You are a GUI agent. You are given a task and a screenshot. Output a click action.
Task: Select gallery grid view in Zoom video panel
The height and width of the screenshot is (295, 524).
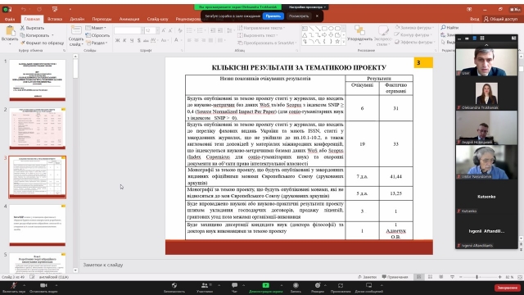click(x=482, y=39)
